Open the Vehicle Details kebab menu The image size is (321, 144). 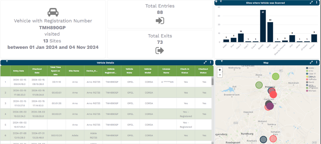pyautogui.click(x=211, y=63)
